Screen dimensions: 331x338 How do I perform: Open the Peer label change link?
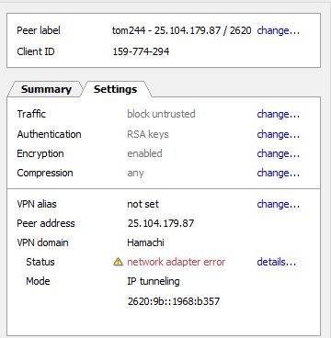[278, 30]
